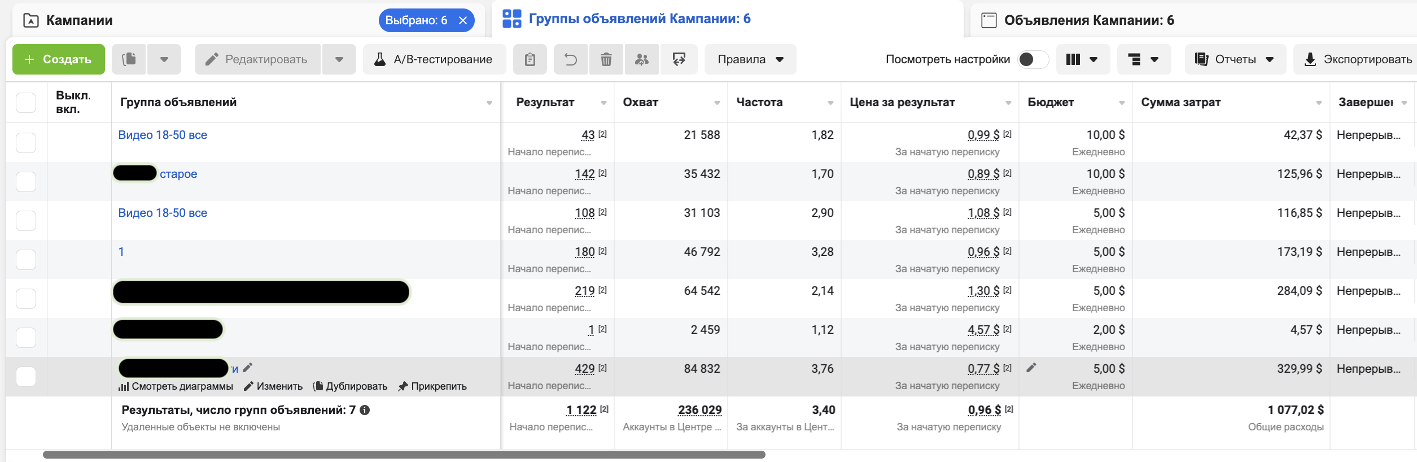
Task: Click the Объявления window icon
Action: 989,20
